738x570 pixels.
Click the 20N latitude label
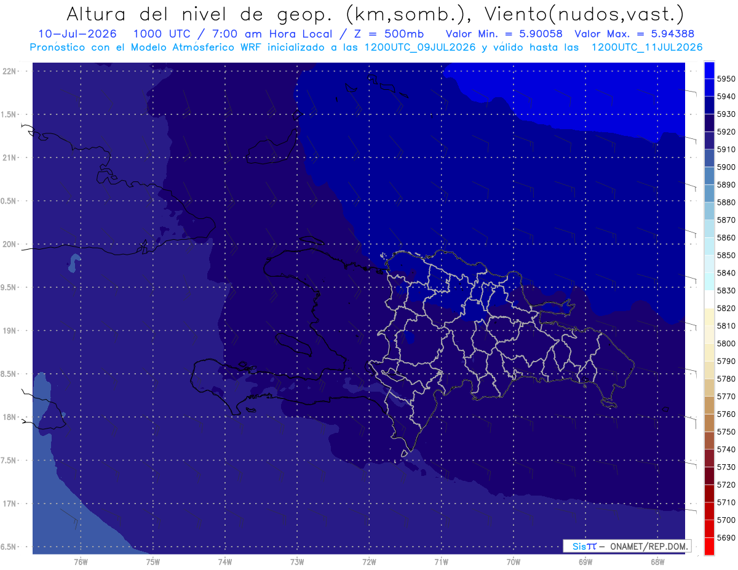9,244
